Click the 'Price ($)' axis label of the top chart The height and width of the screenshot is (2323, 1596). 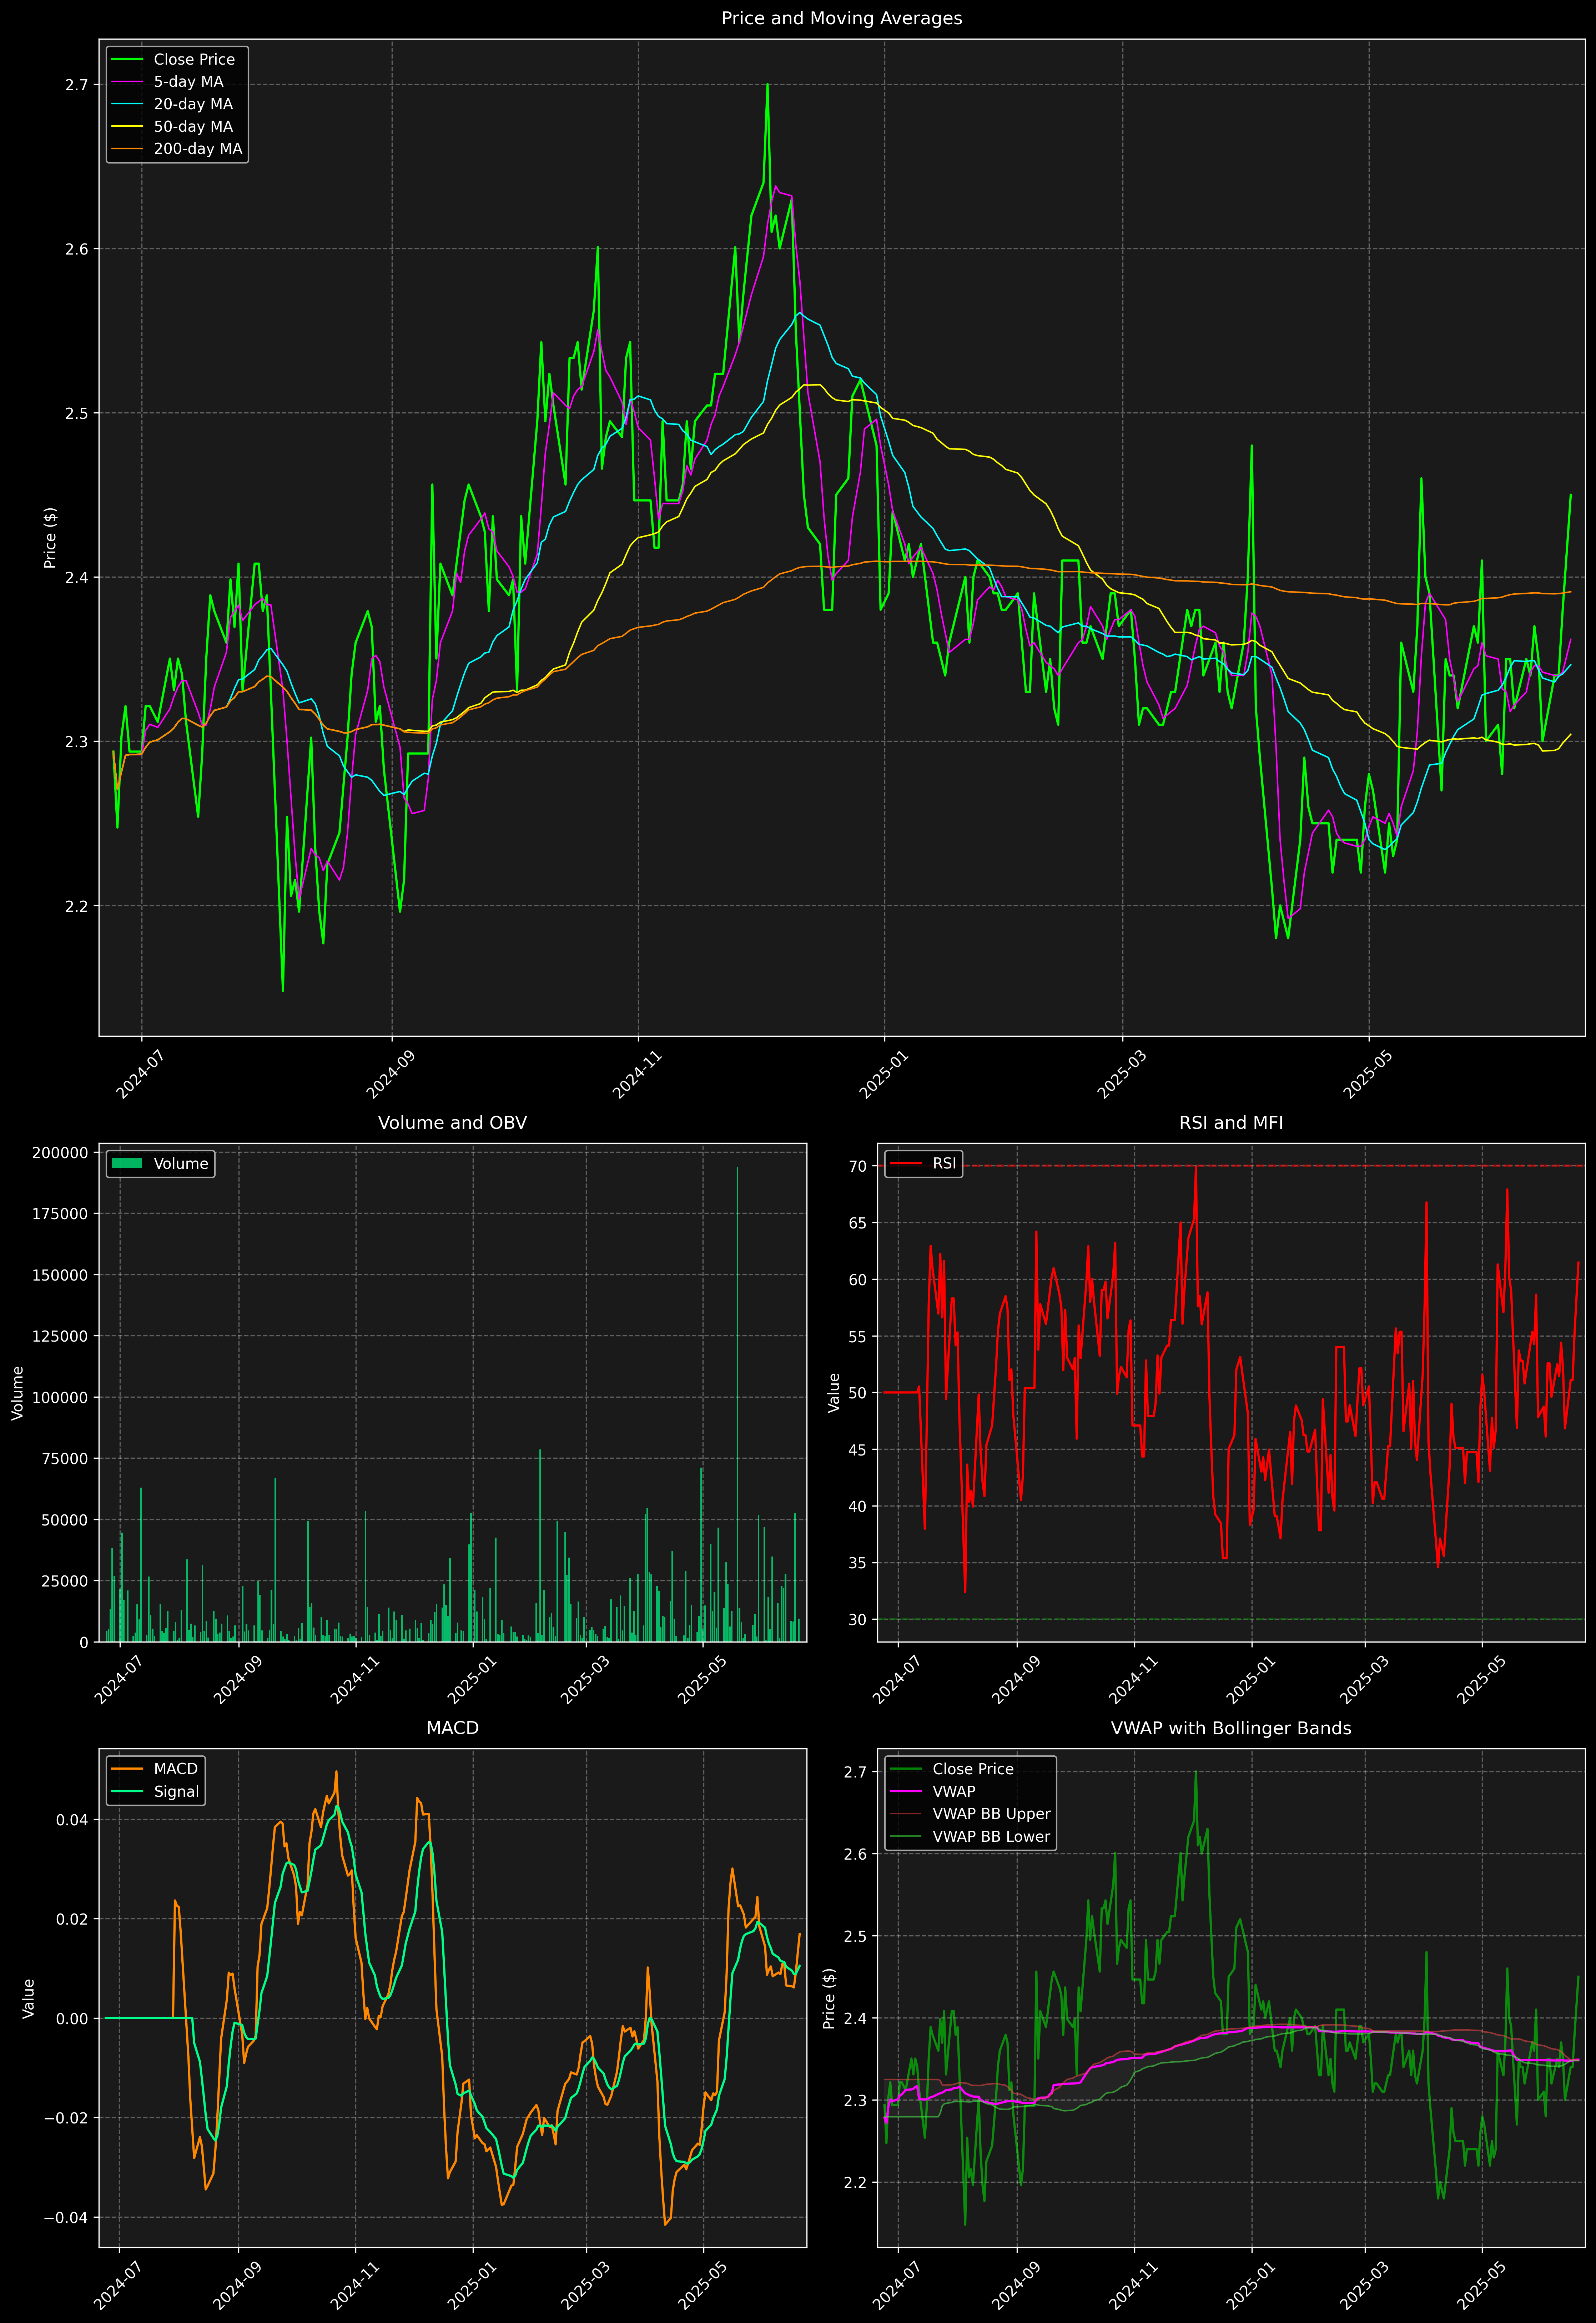[x=50, y=538]
